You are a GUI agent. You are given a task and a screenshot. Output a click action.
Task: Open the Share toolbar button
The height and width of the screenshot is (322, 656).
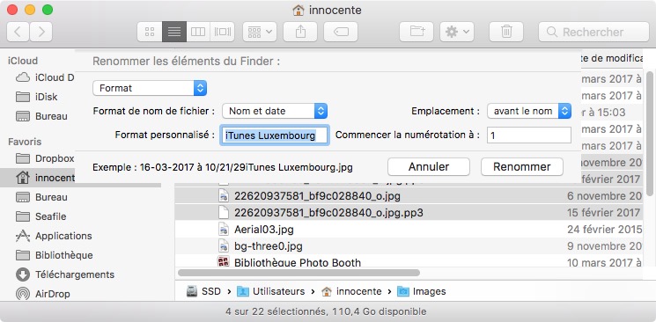(x=300, y=32)
